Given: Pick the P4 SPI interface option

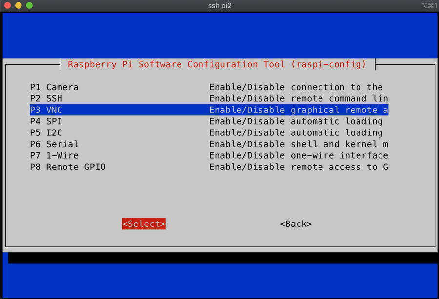Looking at the screenshot, I should pyautogui.click(x=209, y=121).
